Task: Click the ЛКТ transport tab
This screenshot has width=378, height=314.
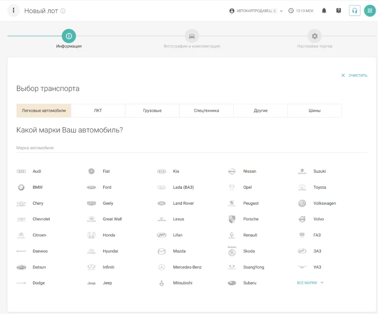Action: (x=98, y=111)
